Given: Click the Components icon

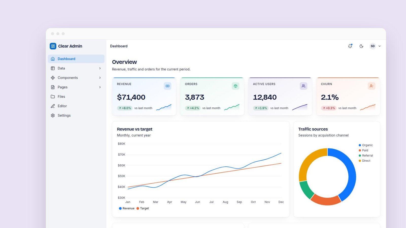Looking at the screenshot, I should click(x=53, y=78).
